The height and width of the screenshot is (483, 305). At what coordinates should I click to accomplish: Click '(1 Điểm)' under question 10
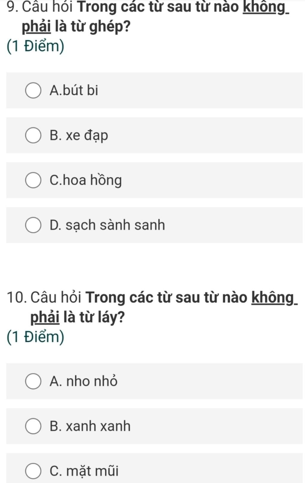pyautogui.click(x=35, y=337)
